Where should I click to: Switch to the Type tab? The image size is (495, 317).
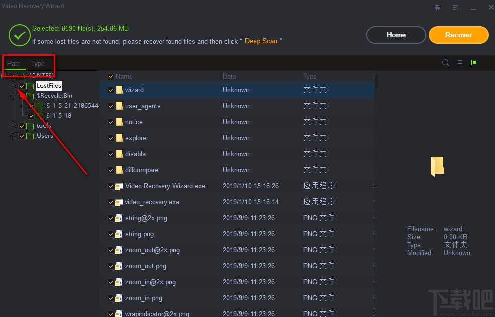[38, 63]
